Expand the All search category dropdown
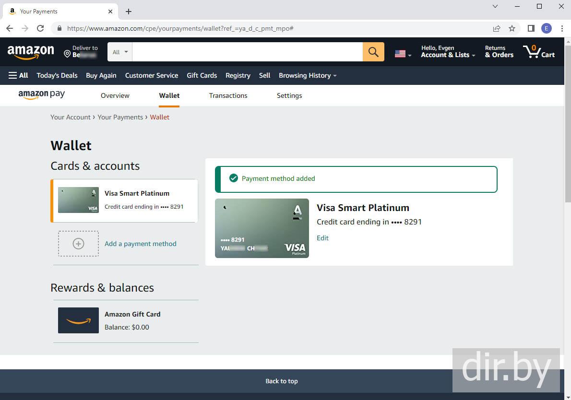This screenshot has width=571, height=400. pyautogui.click(x=120, y=52)
